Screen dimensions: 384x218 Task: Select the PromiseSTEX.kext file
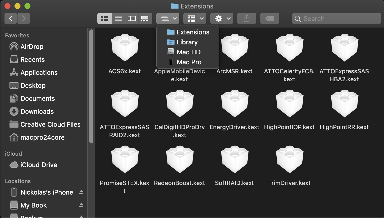(x=125, y=170)
